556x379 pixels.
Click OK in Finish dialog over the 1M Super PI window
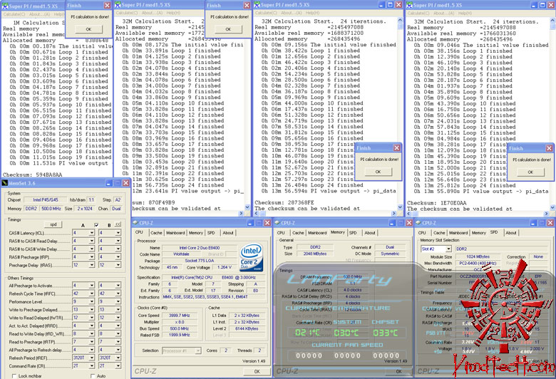pos(88,29)
